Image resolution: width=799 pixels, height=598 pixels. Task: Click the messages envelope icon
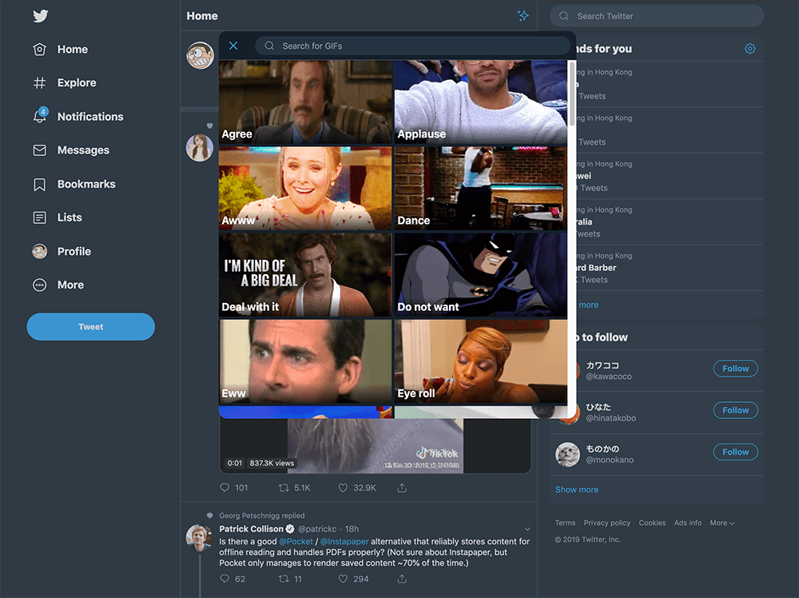[40, 150]
